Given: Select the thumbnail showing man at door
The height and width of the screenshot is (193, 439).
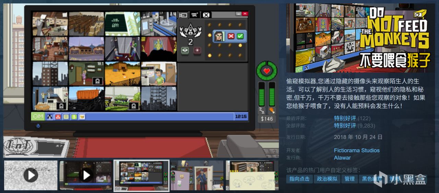Looking at the screenshot, I should point(197,175).
